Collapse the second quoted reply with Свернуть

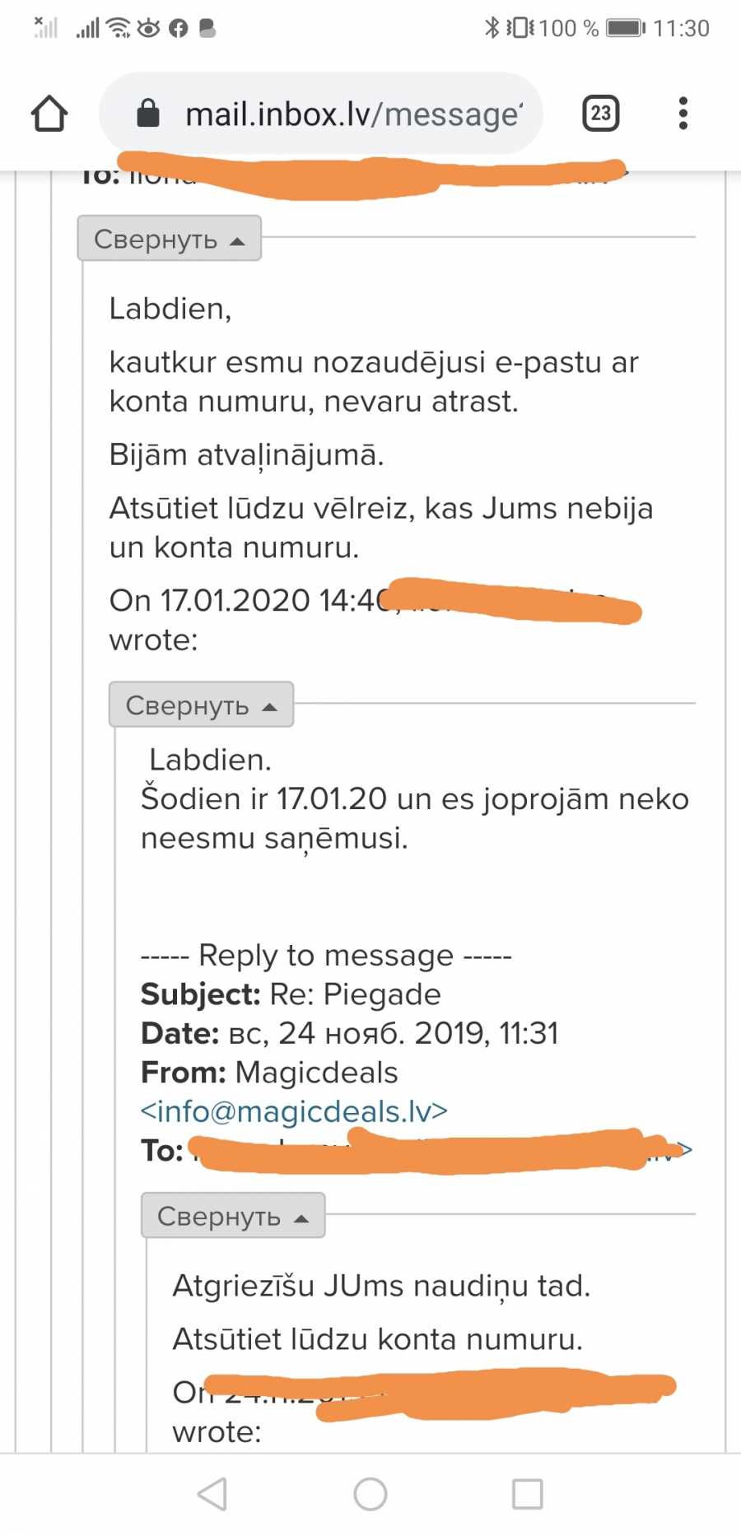(201, 705)
